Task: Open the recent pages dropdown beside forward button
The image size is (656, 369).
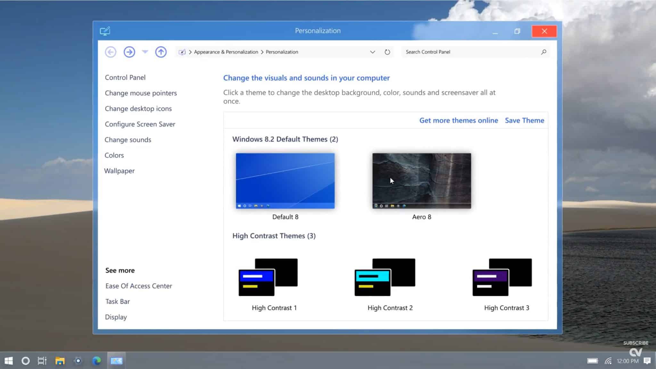Action: [x=145, y=51]
